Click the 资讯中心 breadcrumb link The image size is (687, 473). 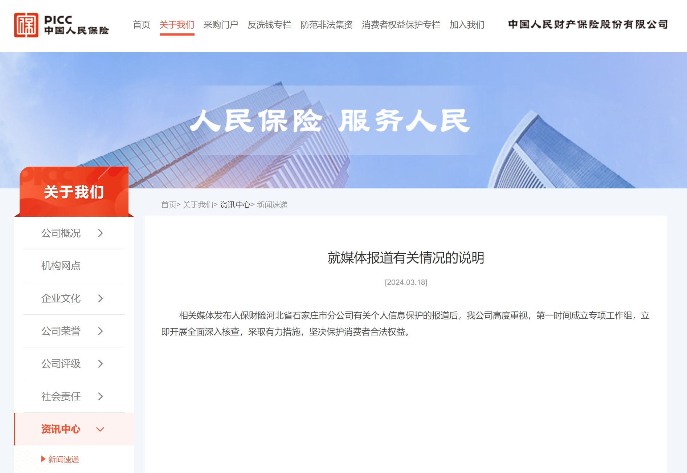235,205
